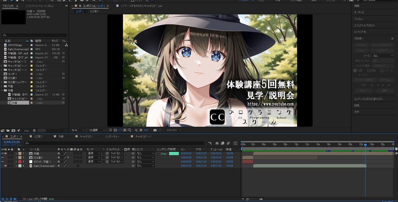Switch to the キャッチコピー 2 timeline tab
This screenshot has width=398, height=202.
point(143,137)
